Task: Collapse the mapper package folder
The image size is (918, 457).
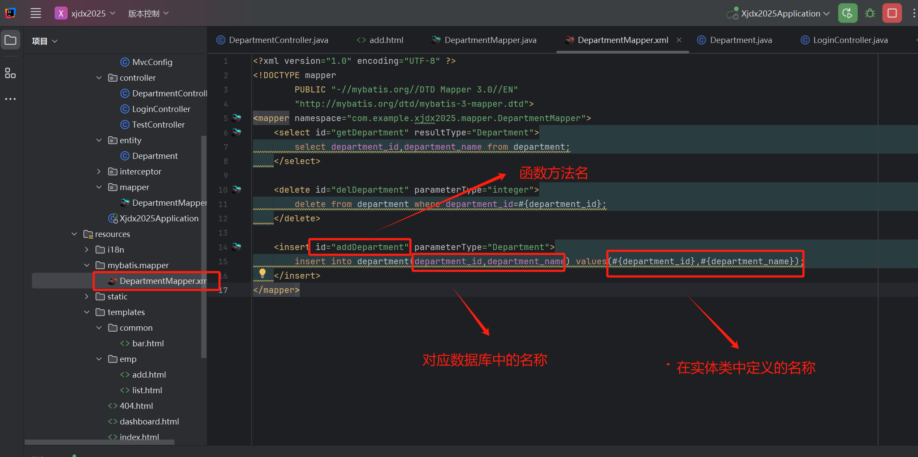Action: 99,187
